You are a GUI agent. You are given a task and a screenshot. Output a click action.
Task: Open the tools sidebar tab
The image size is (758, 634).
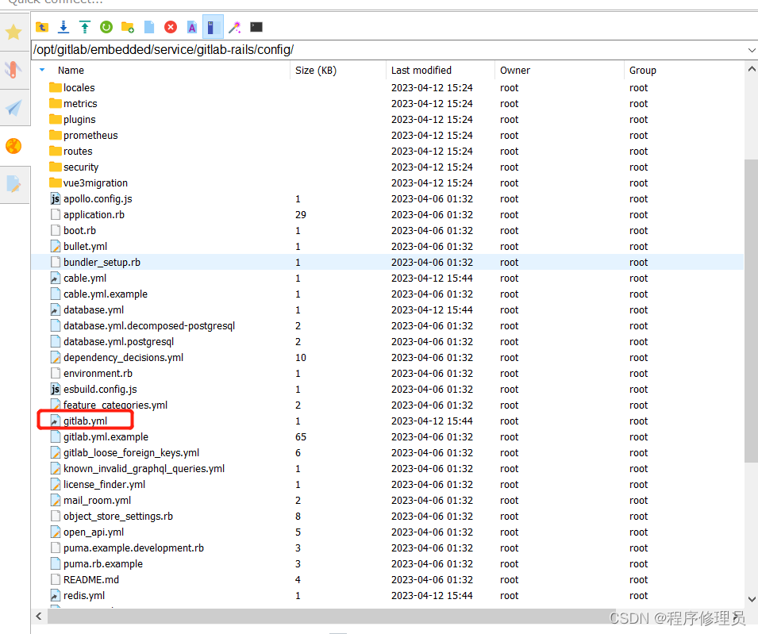pyautogui.click(x=13, y=70)
